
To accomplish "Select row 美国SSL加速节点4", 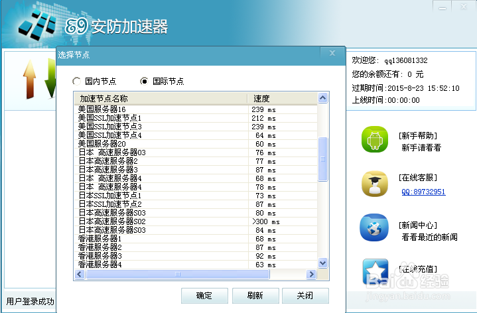I will coord(196,135).
